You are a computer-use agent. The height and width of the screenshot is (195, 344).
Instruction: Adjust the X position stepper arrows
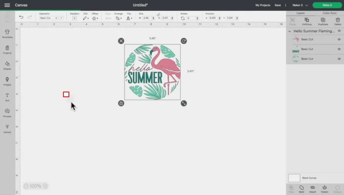click(x=219, y=18)
